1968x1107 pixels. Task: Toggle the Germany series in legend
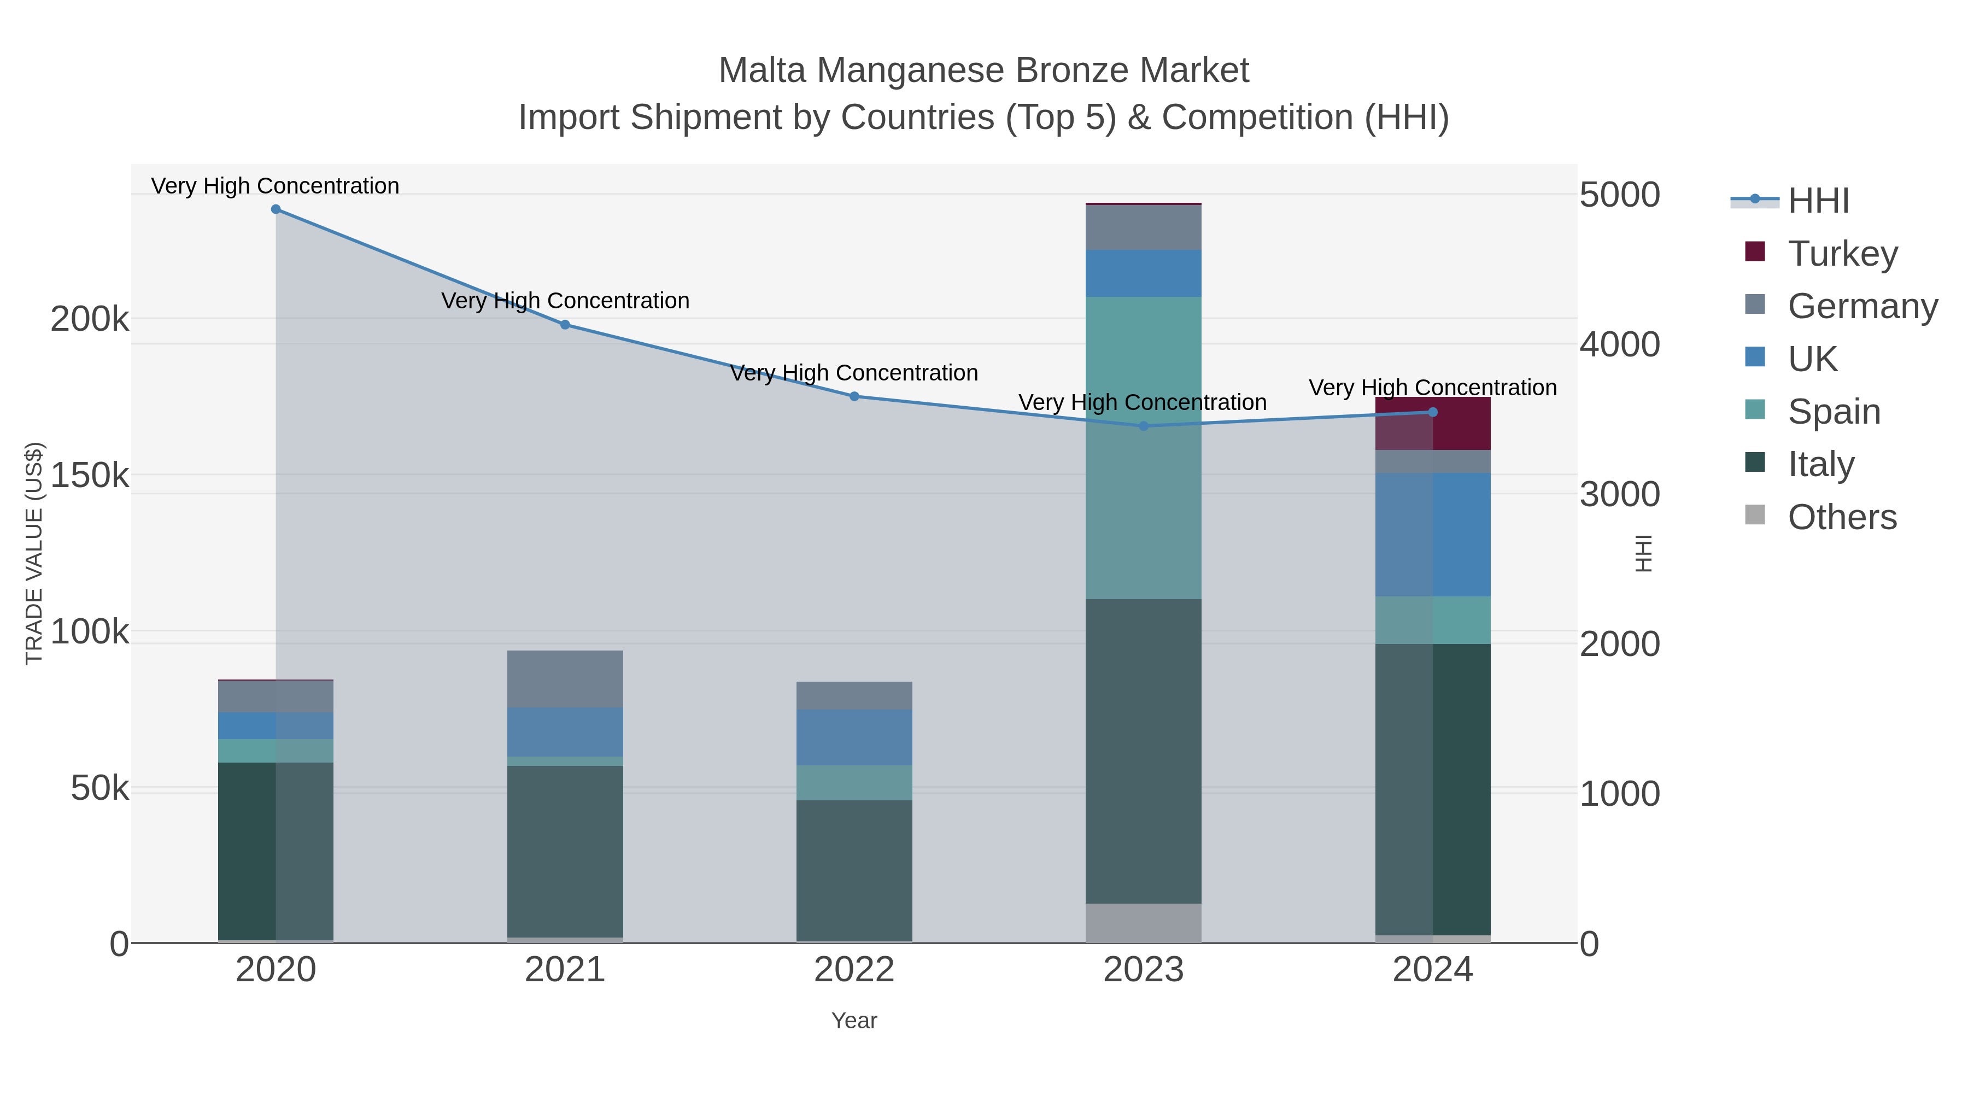click(1841, 306)
